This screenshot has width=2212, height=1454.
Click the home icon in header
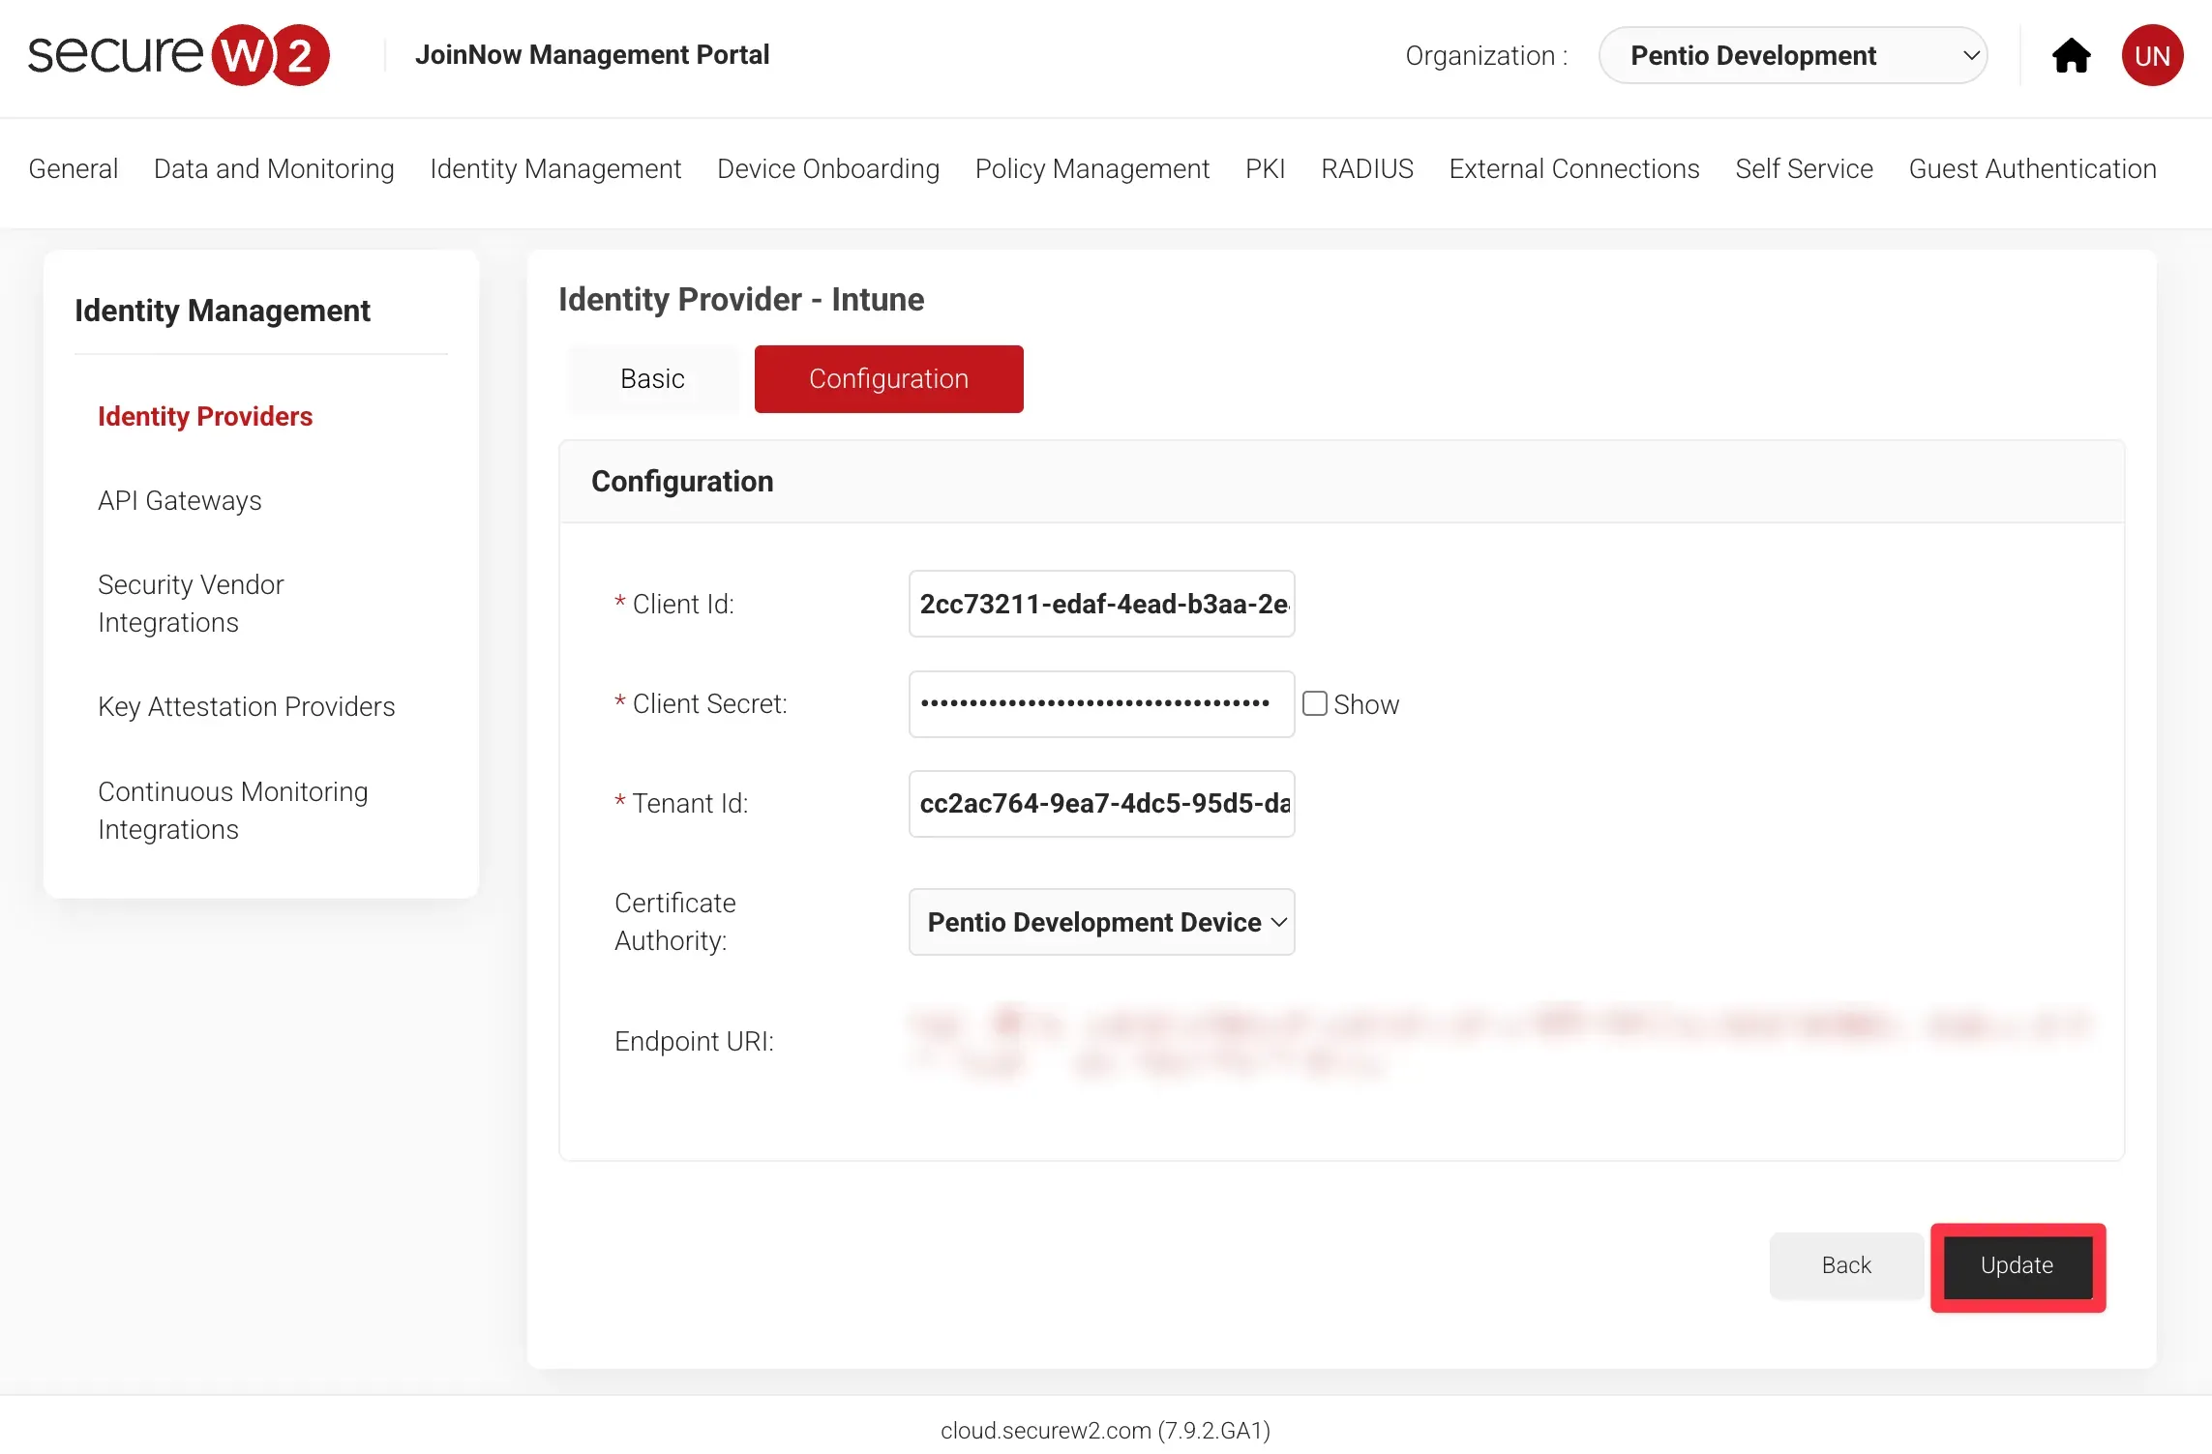[2071, 56]
